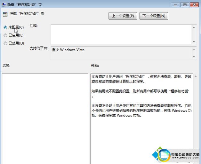This screenshot has width=201, height=164.
Task: Click inside the 注释 comment text box
Action: (121, 34)
